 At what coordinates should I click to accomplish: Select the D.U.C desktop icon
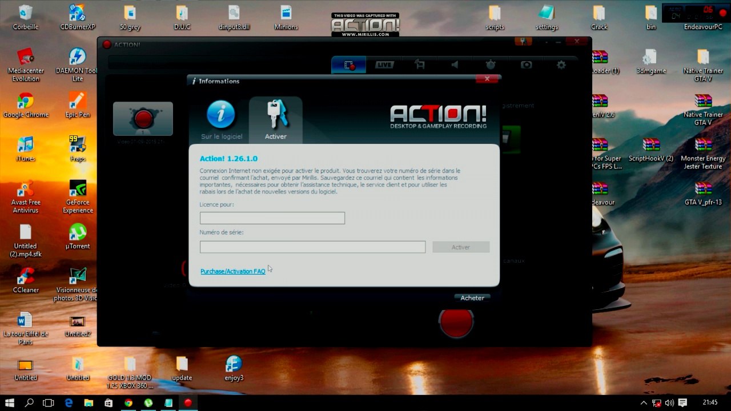click(x=182, y=18)
